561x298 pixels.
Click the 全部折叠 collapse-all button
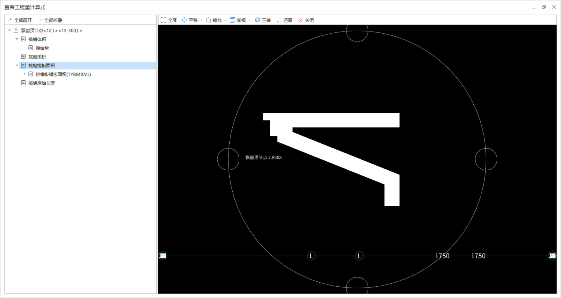point(50,20)
